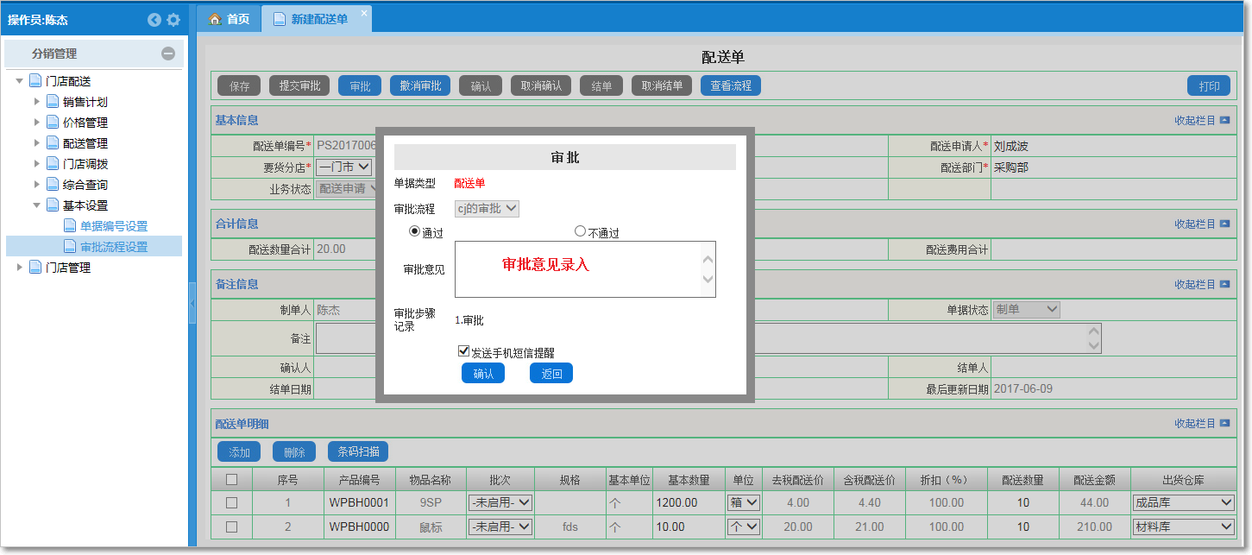Click the circular back arrow icon beside the gear

[x=155, y=19]
